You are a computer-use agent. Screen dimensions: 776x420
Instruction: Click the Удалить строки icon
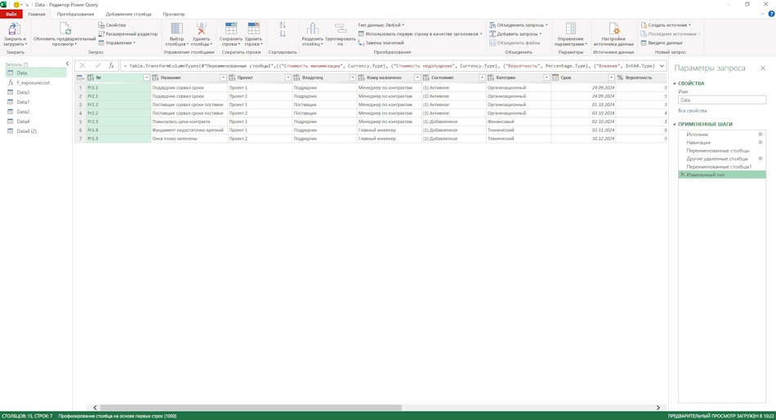coord(254,29)
